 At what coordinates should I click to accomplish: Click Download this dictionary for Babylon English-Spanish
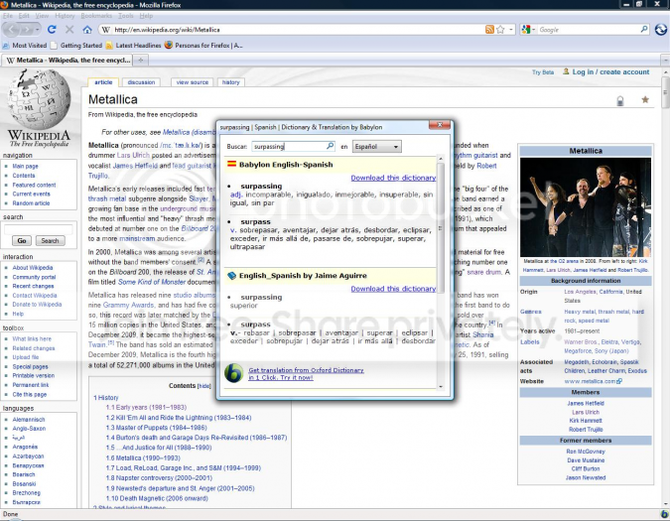393,178
